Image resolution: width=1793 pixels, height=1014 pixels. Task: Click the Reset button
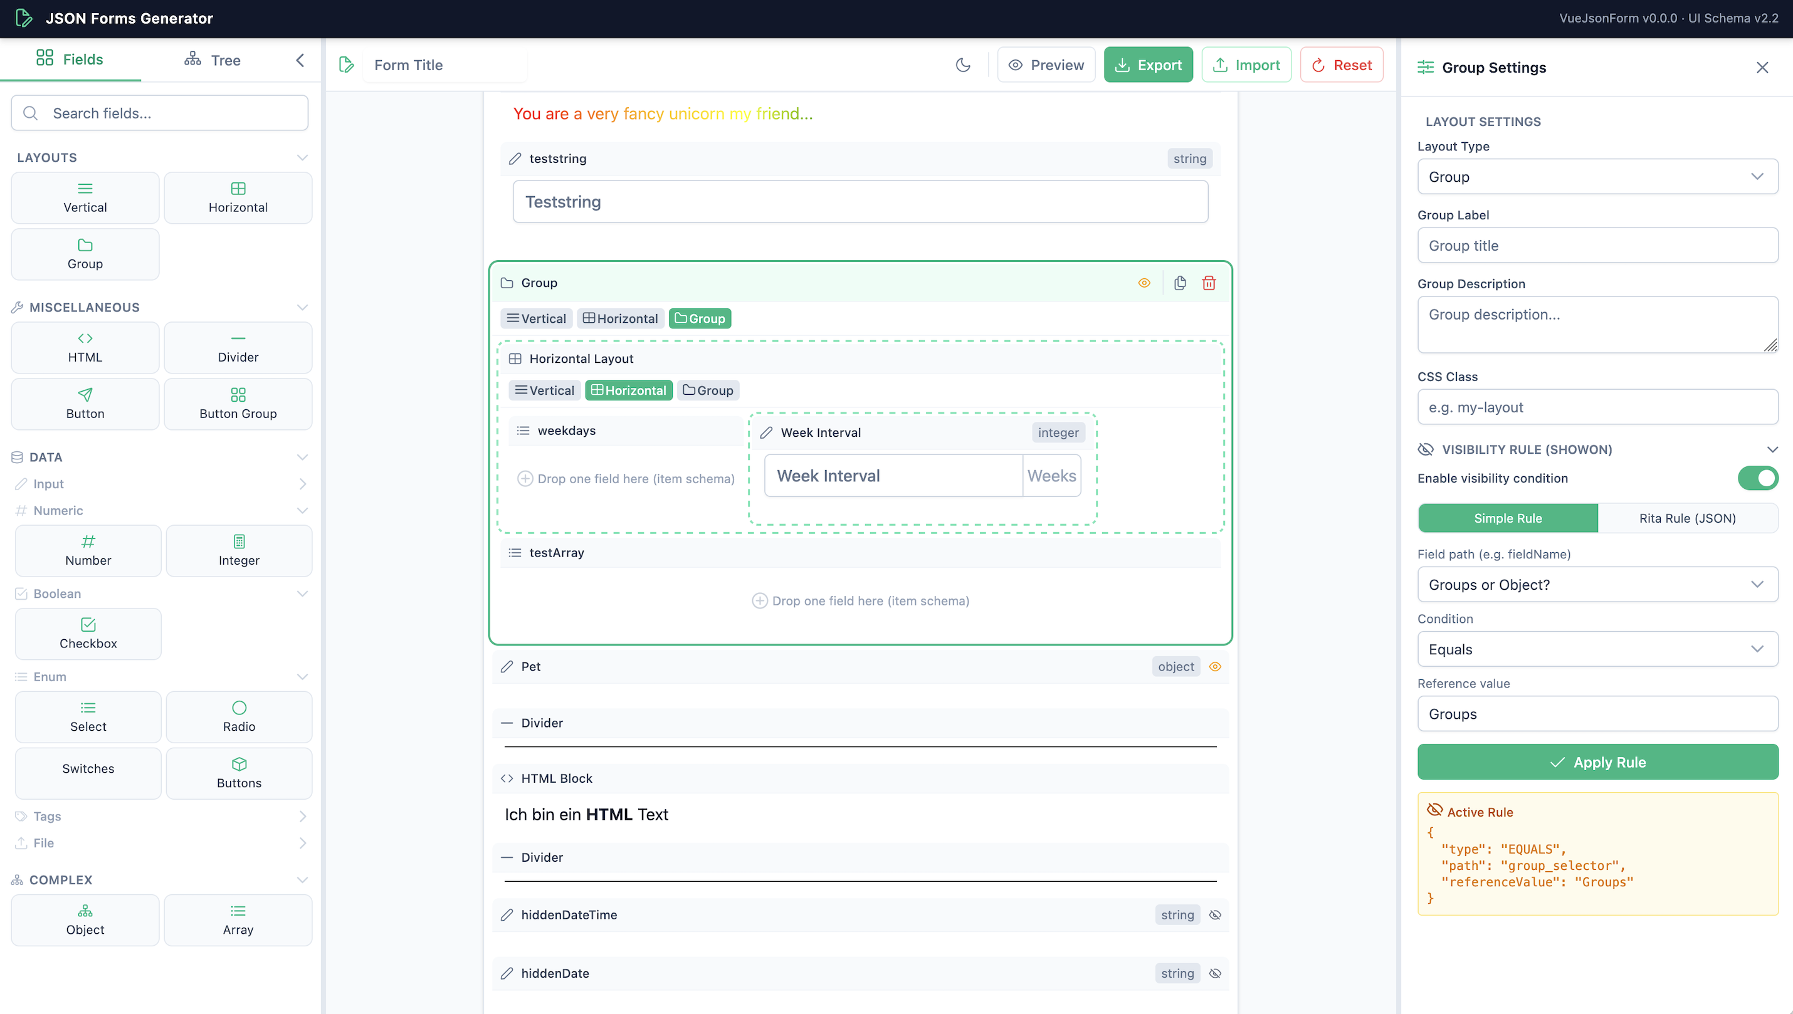1342,65
